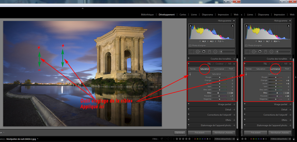Select the Graduated Filter tool above the Luminance panel

click(x=266, y=52)
